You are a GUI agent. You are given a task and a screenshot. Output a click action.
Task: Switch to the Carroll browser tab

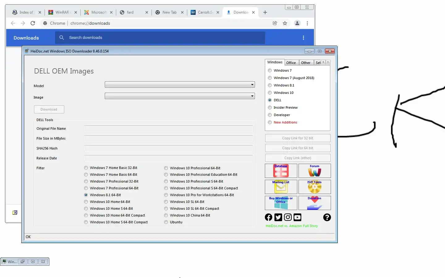tap(205, 12)
